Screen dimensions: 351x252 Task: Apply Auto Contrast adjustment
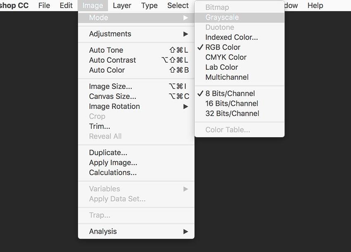click(x=112, y=60)
